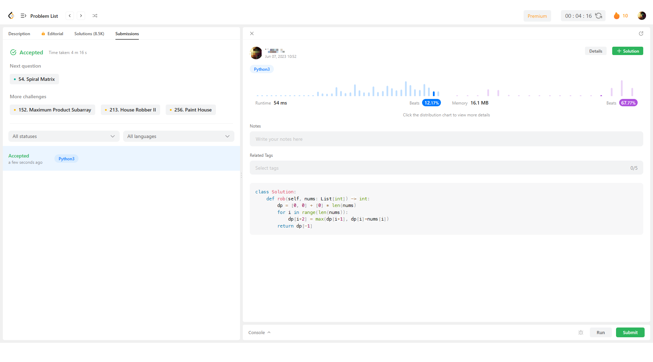Open the Editorial tab

pyautogui.click(x=52, y=34)
